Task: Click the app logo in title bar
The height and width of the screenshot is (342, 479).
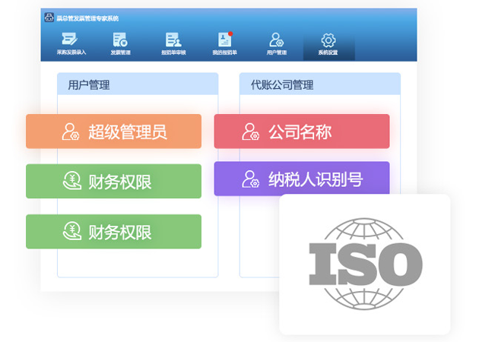Action: click(49, 17)
